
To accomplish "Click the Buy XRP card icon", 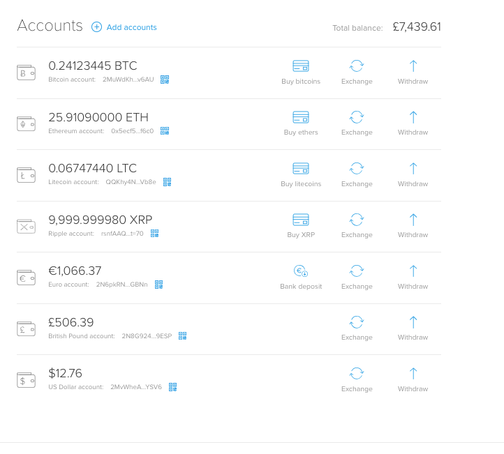I will [301, 220].
